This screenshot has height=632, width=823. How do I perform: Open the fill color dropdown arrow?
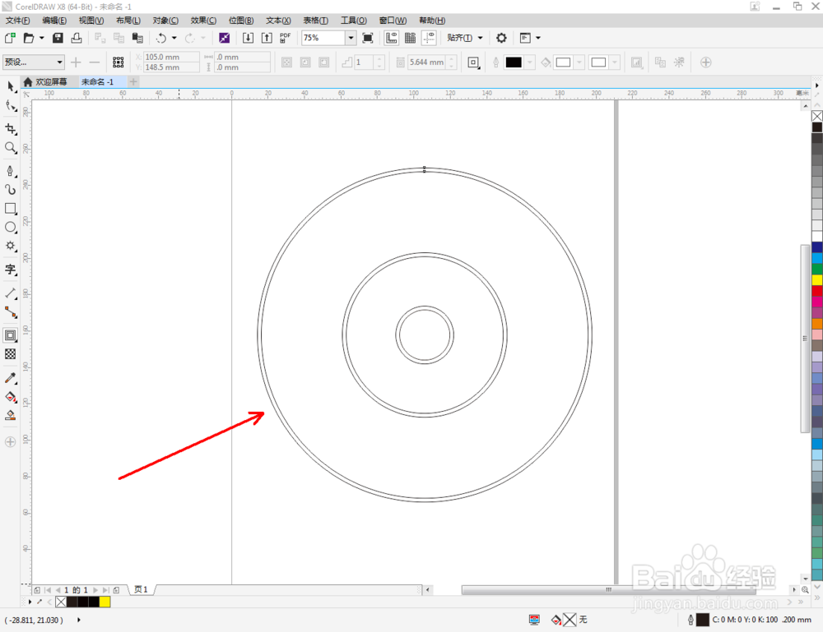click(x=579, y=62)
